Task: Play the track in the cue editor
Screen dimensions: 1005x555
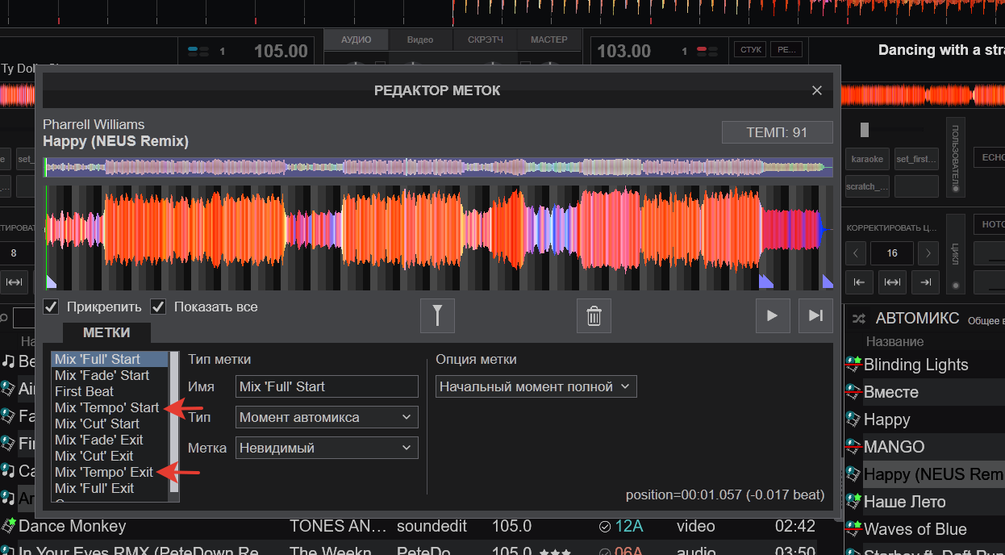Action: [x=773, y=315]
